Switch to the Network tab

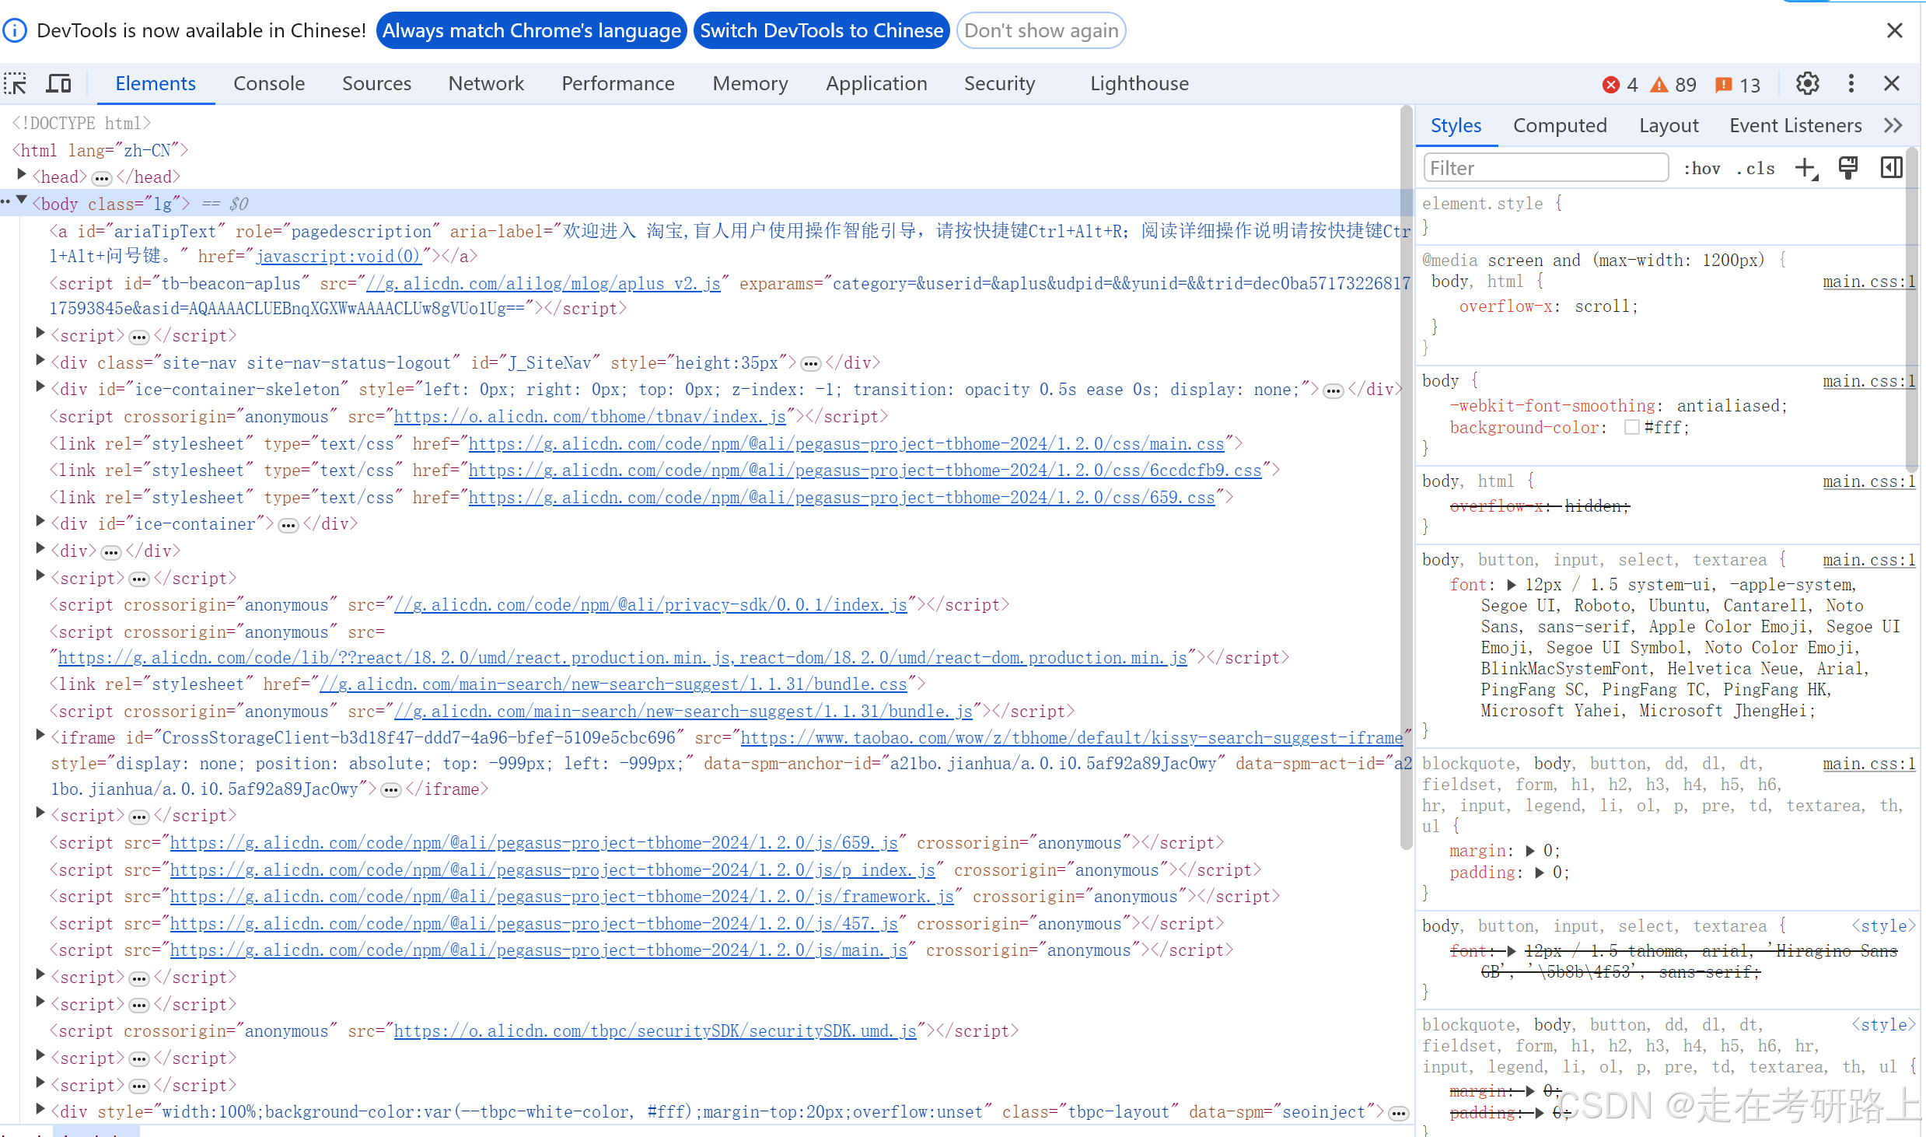tap(486, 83)
